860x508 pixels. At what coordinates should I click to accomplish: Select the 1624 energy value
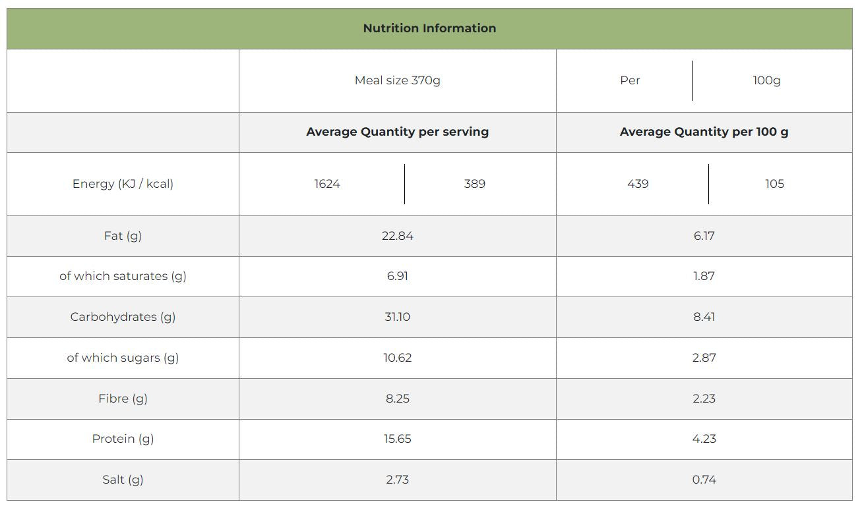327,184
